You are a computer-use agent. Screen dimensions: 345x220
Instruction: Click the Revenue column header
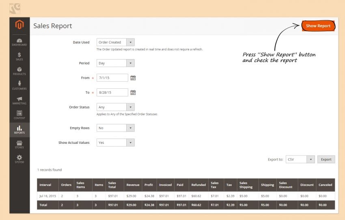[133, 185]
